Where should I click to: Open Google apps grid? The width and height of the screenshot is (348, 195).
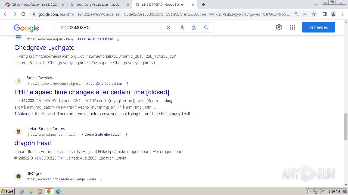293,27
